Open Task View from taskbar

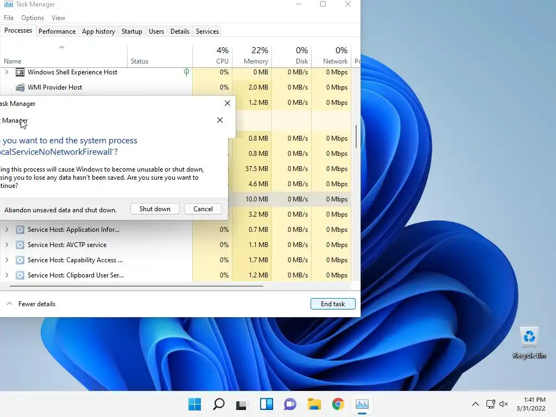tap(242, 404)
